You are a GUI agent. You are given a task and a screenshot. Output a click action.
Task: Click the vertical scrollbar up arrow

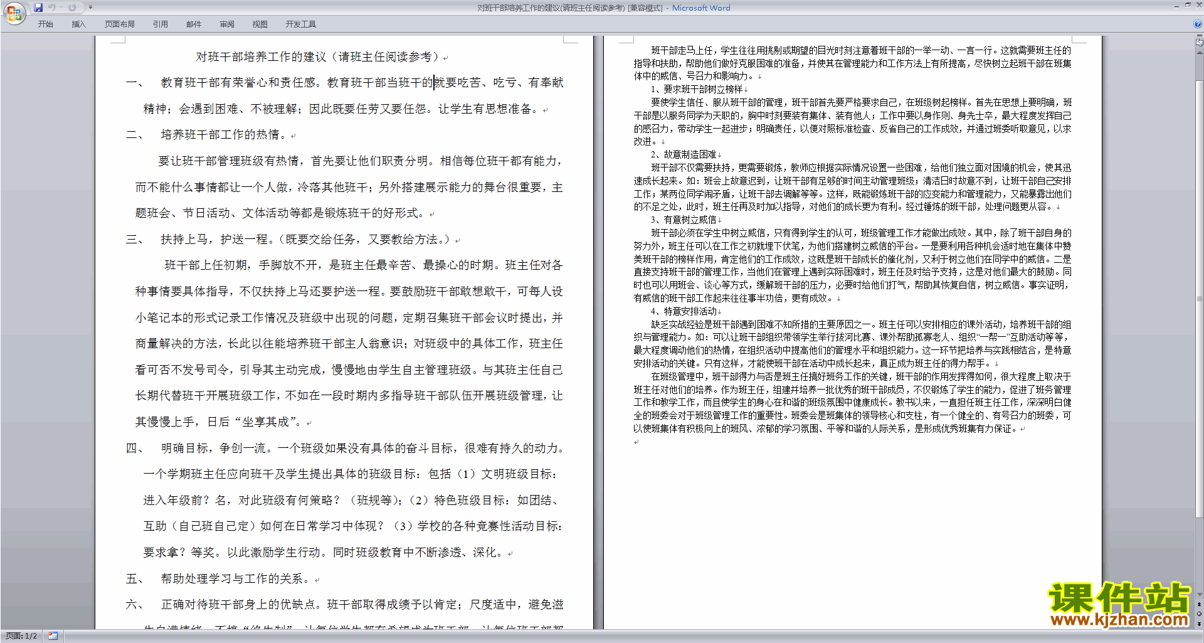point(1200,51)
